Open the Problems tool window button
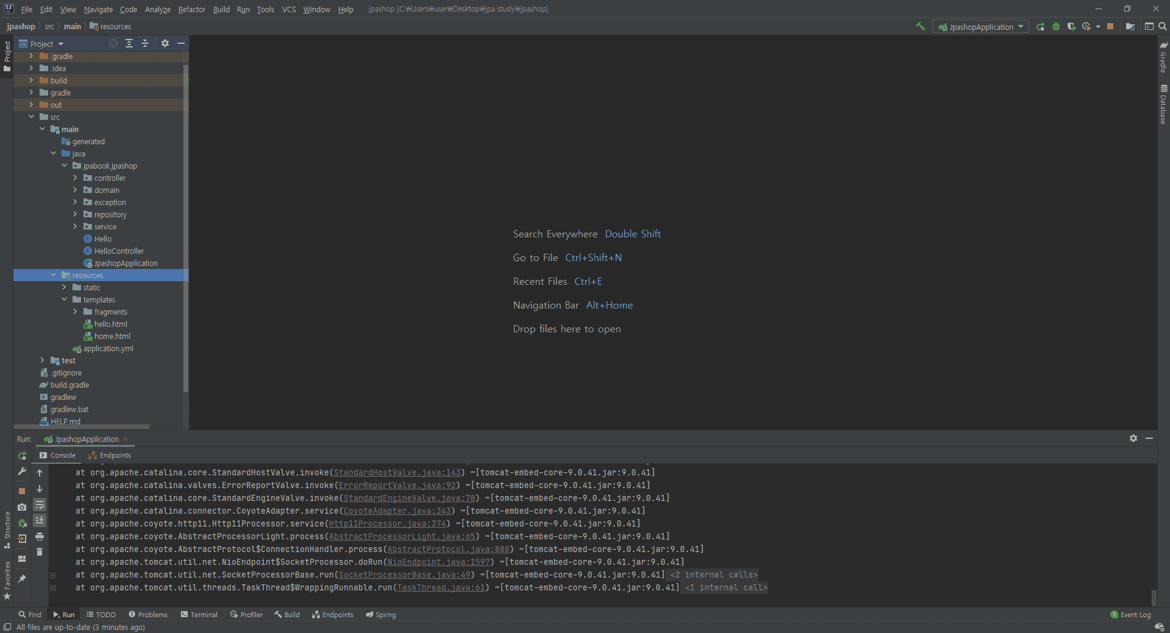The image size is (1170, 633). coord(148,615)
